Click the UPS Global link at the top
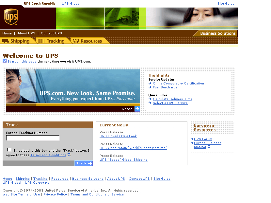This screenshot has height=203, width=271. (x=71, y=4)
